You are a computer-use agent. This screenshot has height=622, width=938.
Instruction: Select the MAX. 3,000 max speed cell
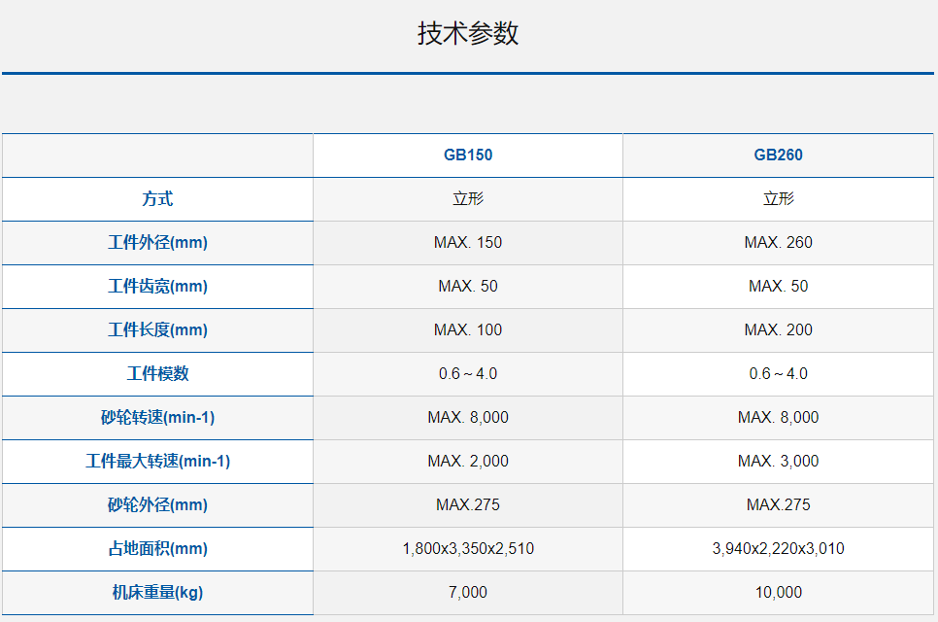pos(778,462)
